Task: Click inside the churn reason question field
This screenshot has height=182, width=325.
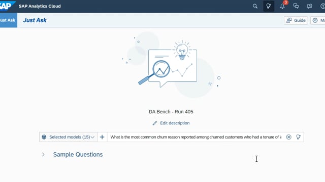Action: pyautogui.click(x=196, y=137)
